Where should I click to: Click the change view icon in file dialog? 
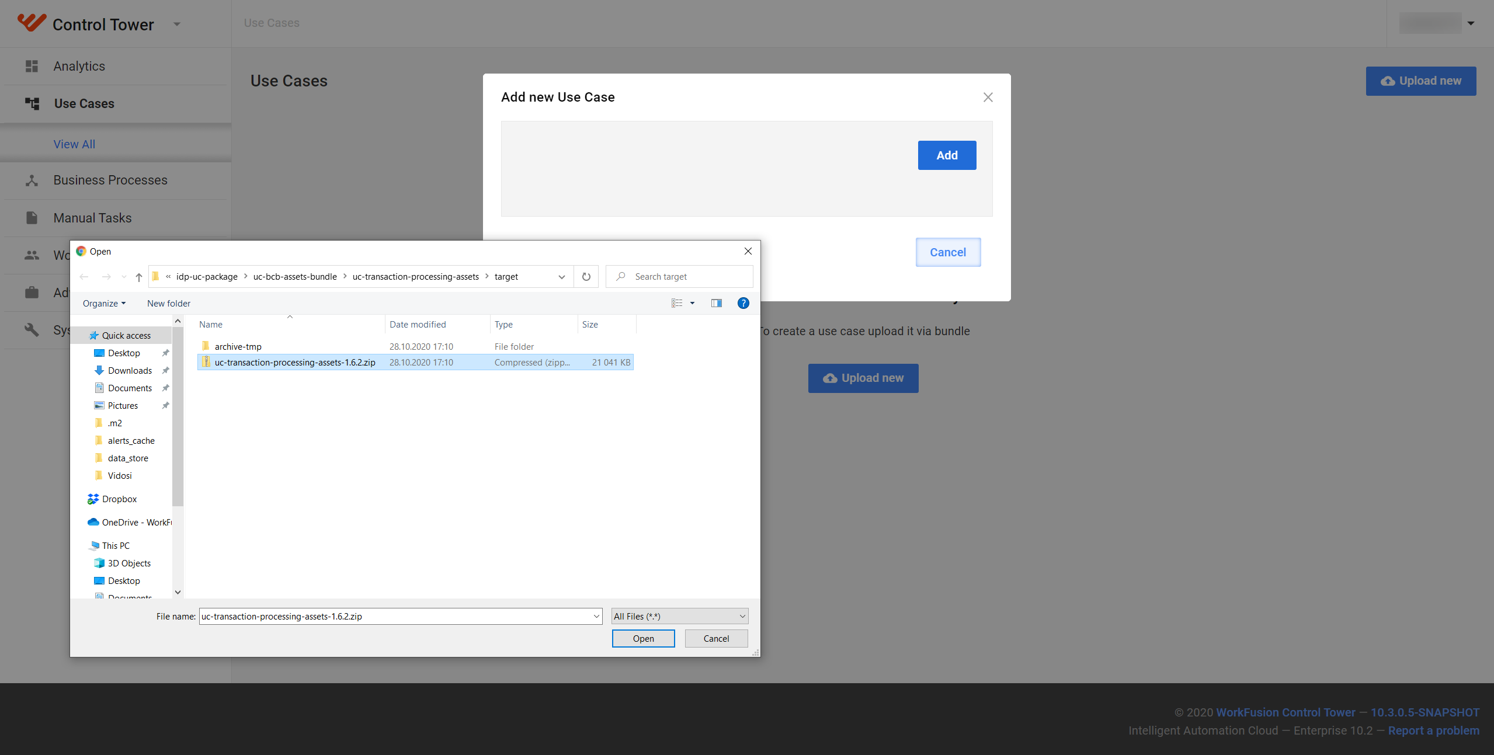pos(677,303)
